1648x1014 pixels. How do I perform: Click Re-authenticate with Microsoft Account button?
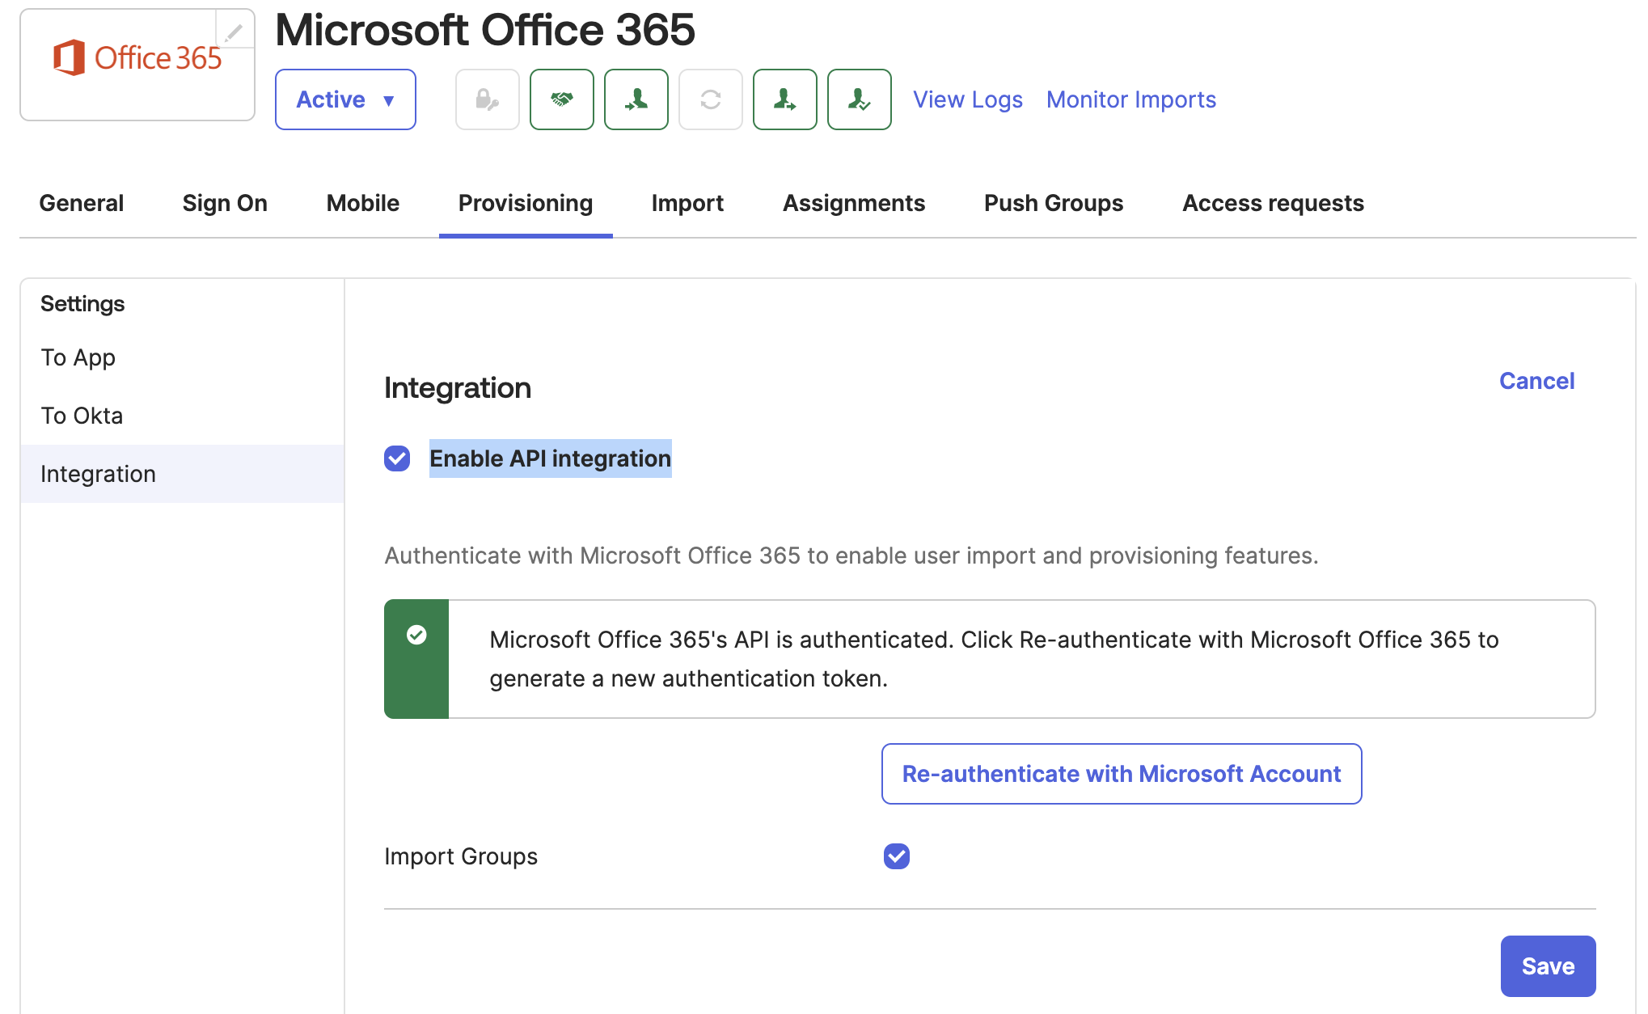1122,774
